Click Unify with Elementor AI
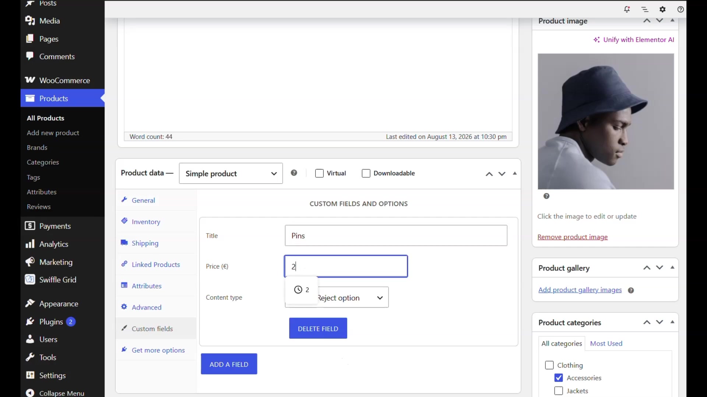Image resolution: width=707 pixels, height=397 pixels. (634, 40)
